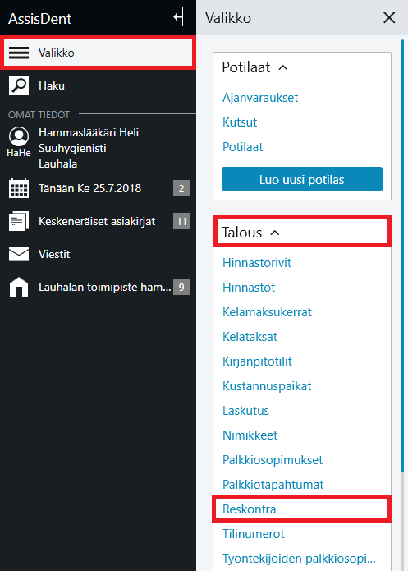This screenshot has width=408, height=571.
Task: Click the hamburger Valikko menu icon
Action: [x=19, y=53]
